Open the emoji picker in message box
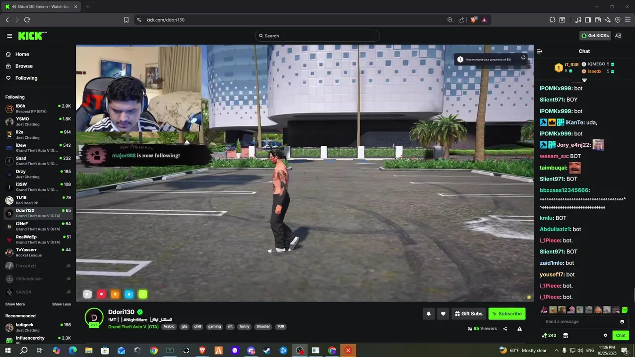The height and width of the screenshot is (357, 635). [x=622, y=321]
